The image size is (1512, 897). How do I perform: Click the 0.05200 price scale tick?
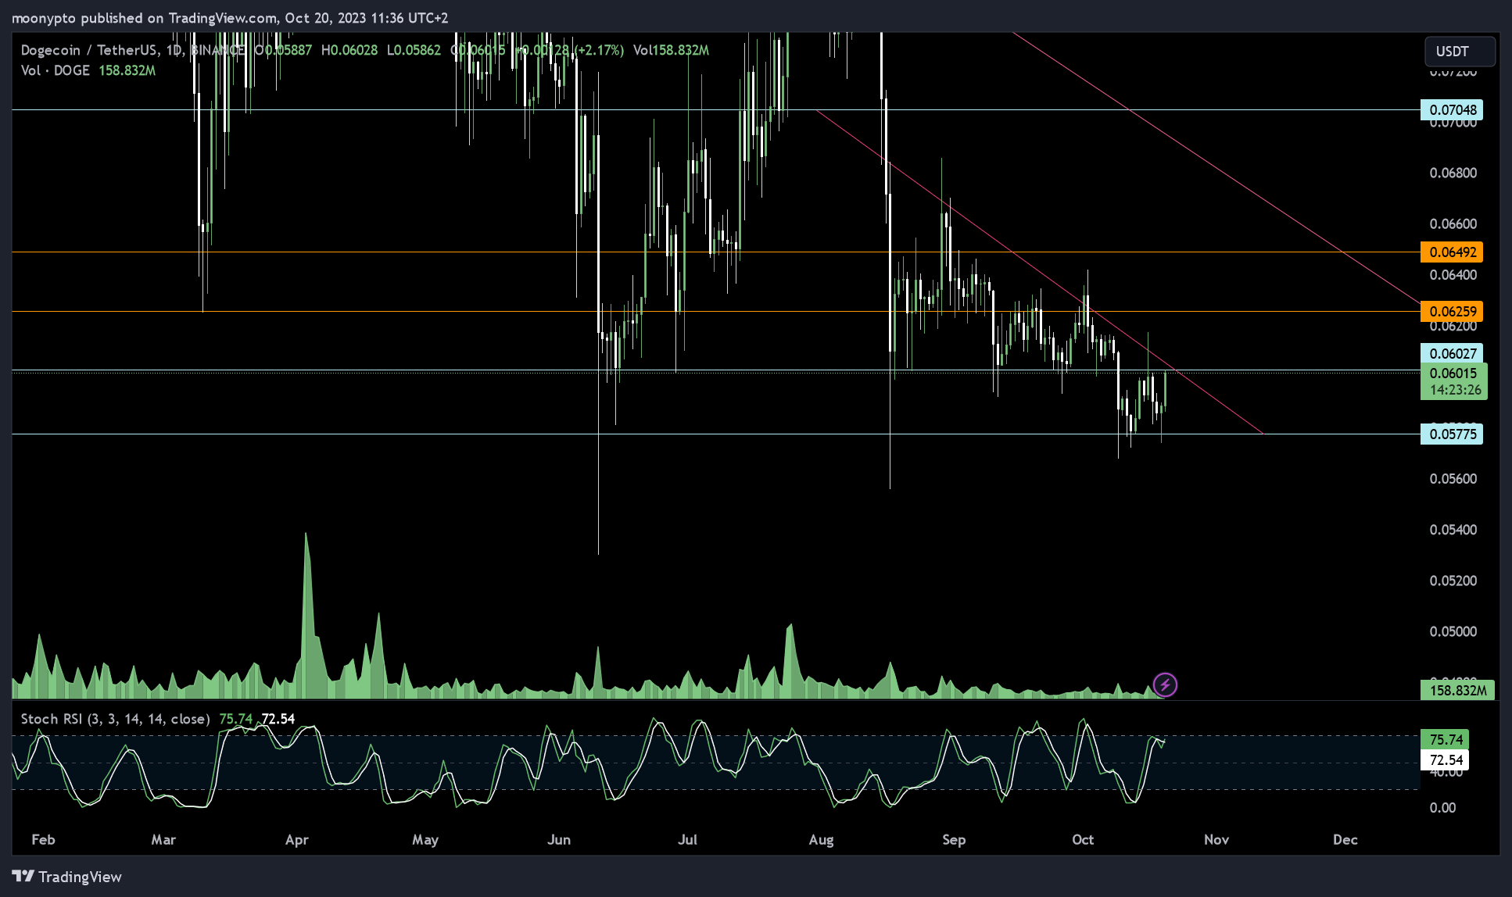click(1453, 581)
